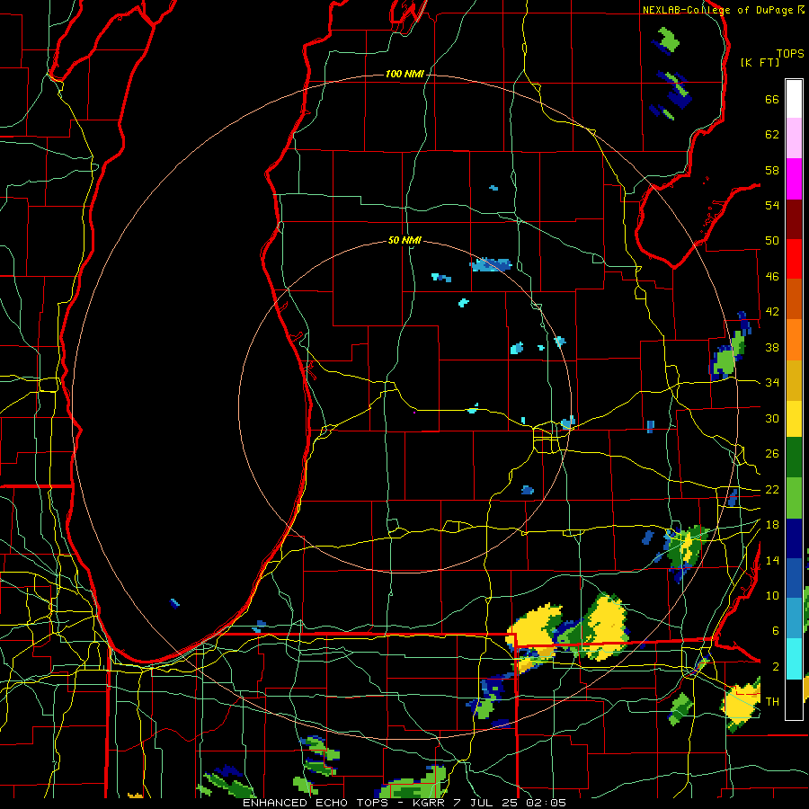Click the black TH band of legend
Image resolution: width=809 pixels, height=809 pixels.
[x=794, y=699]
